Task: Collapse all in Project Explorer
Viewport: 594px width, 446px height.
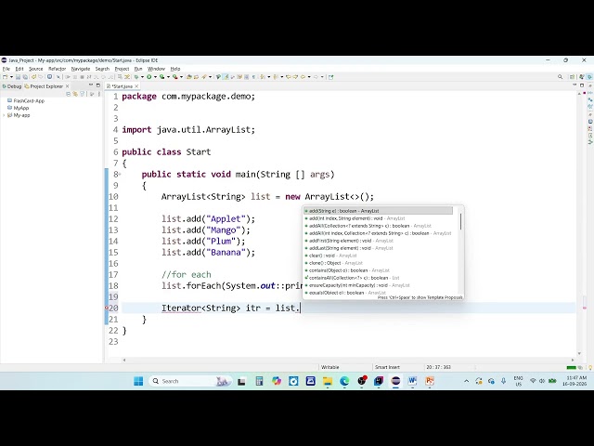Action: (x=68, y=94)
